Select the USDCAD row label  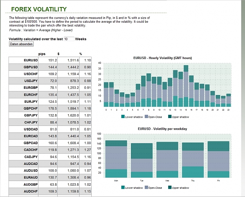(31, 129)
